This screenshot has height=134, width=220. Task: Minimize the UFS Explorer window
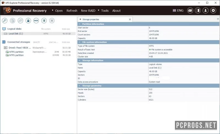pyautogui.click(x=199, y=3)
